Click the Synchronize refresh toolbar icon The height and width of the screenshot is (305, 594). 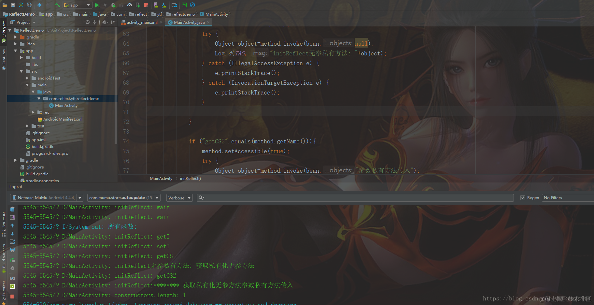click(29, 5)
